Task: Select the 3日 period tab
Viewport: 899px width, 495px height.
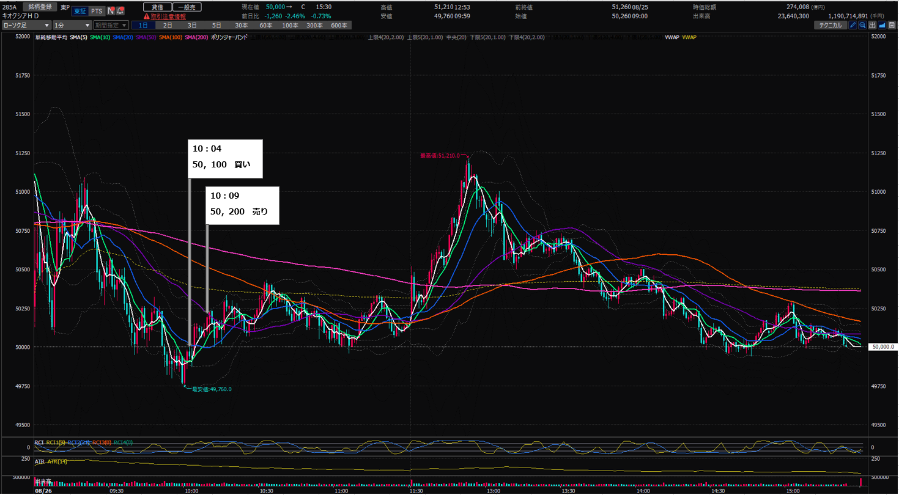Action: pos(192,26)
